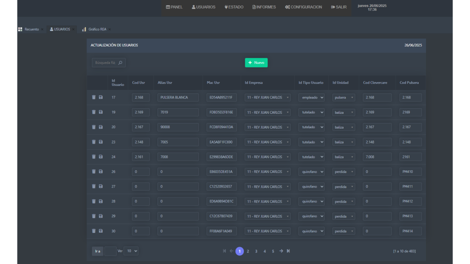Save user row with Id 24
The height and width of the screenshot is (264, 470).
point(101,157)
